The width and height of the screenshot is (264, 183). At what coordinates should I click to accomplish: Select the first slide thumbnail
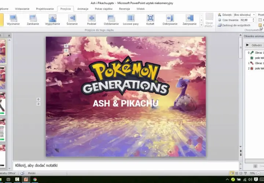(x=3, y=51)
